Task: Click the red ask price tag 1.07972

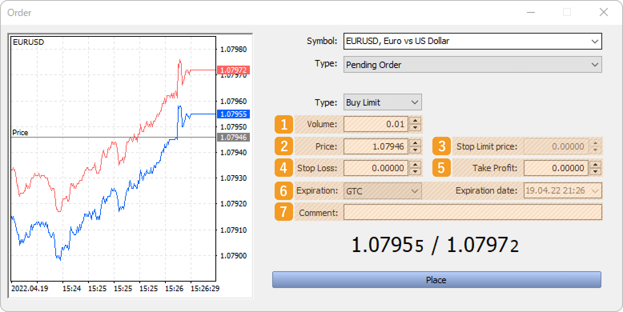Action: tap(233, 70)
